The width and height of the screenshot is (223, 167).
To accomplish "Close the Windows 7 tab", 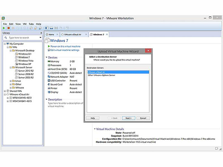I will coord(107,34).
